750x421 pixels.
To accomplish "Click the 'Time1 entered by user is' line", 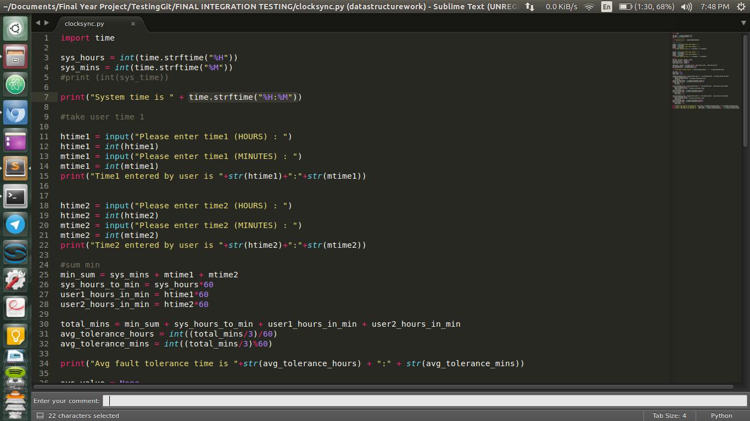I will tap(213, 176).
